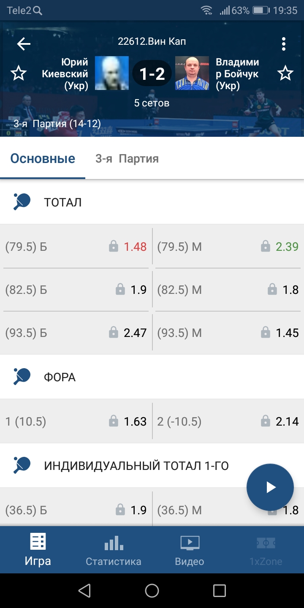Screen dimensions: 304x608
Task: Select the Основные tab
Action: pos(43,159)
